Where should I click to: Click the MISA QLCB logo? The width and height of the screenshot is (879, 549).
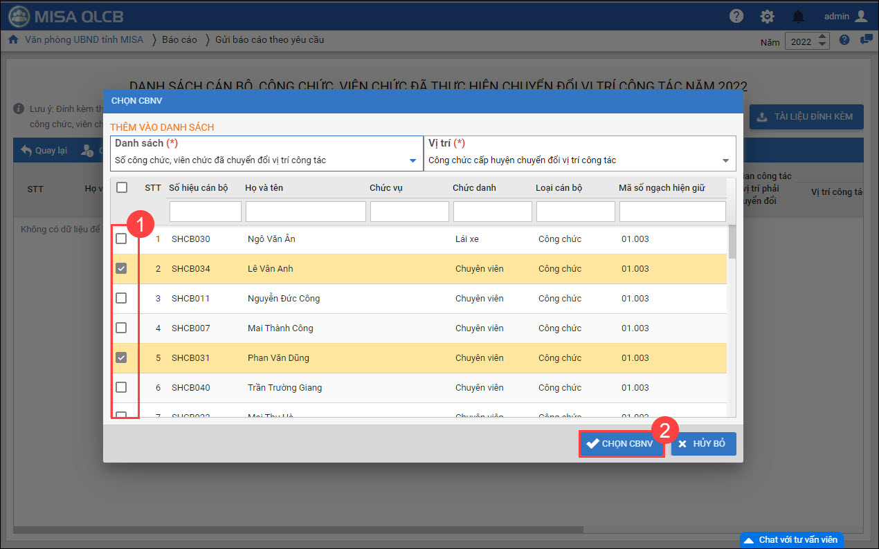[62, 16]
